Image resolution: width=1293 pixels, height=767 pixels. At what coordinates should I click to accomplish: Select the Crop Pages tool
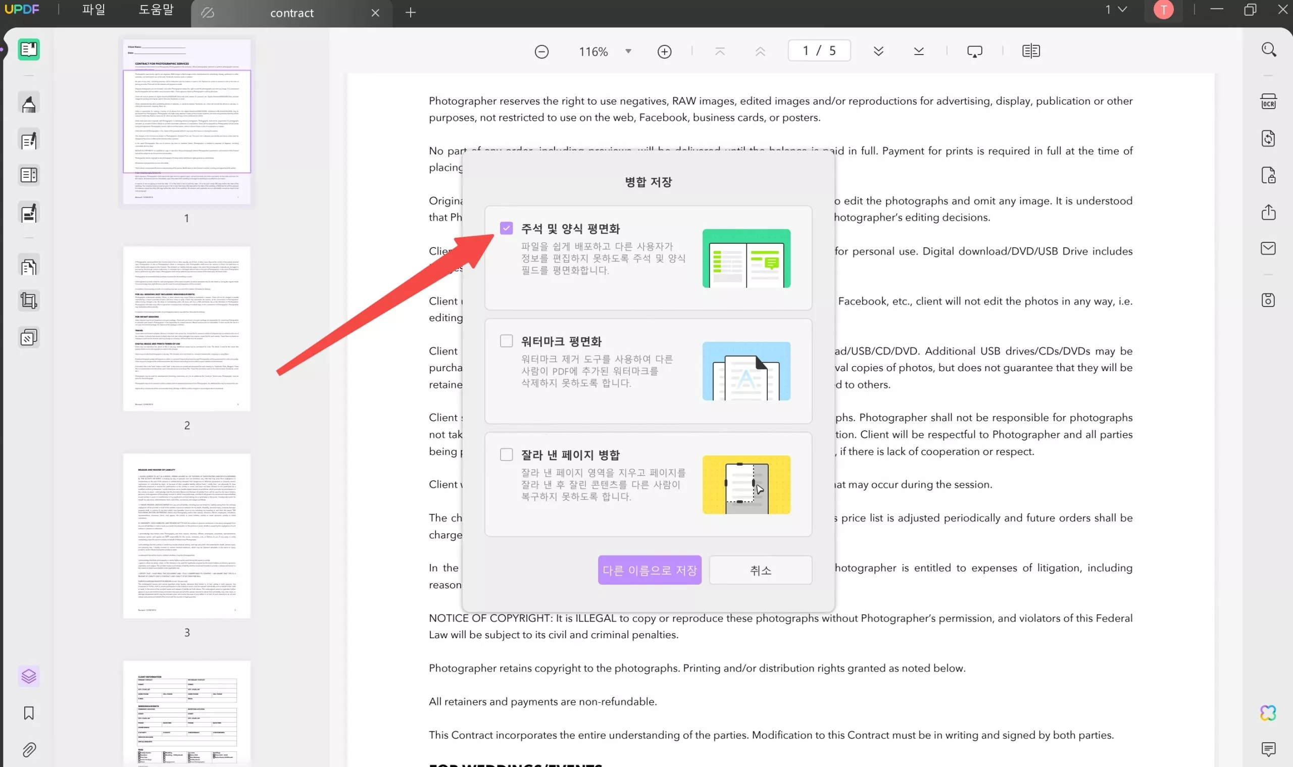coord(29,301)
